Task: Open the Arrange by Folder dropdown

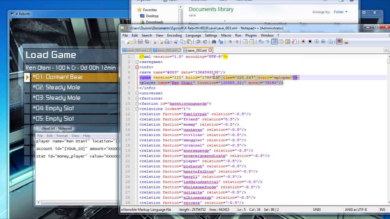Action: point(340,12)
